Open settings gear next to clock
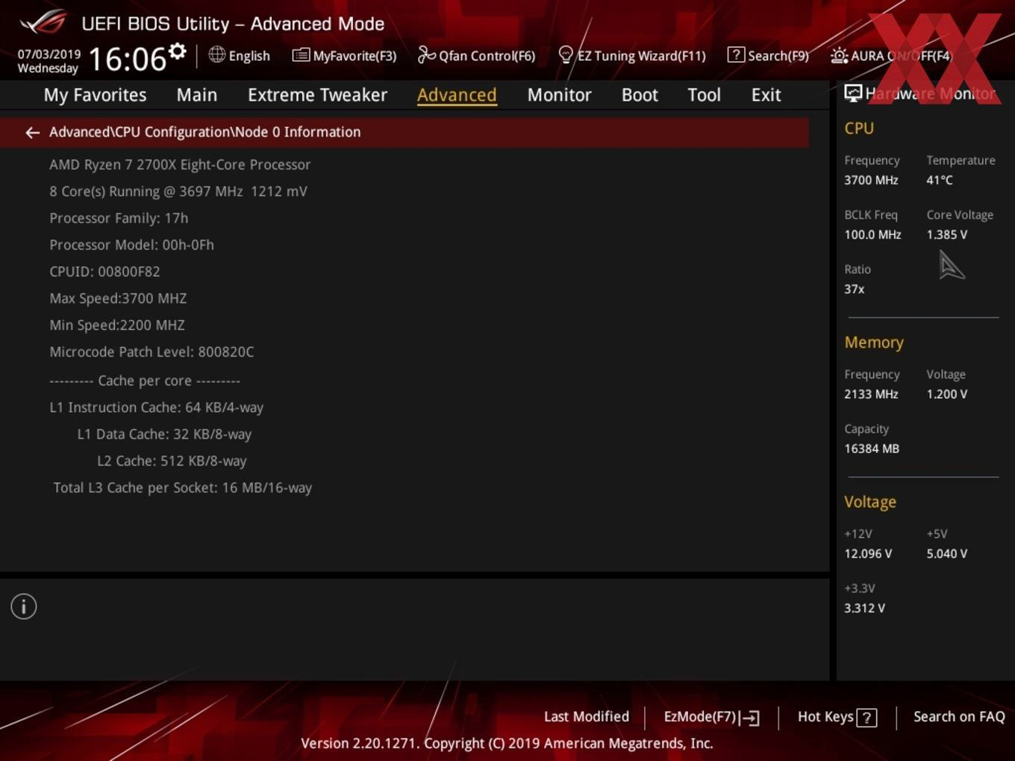 (178, 51)
